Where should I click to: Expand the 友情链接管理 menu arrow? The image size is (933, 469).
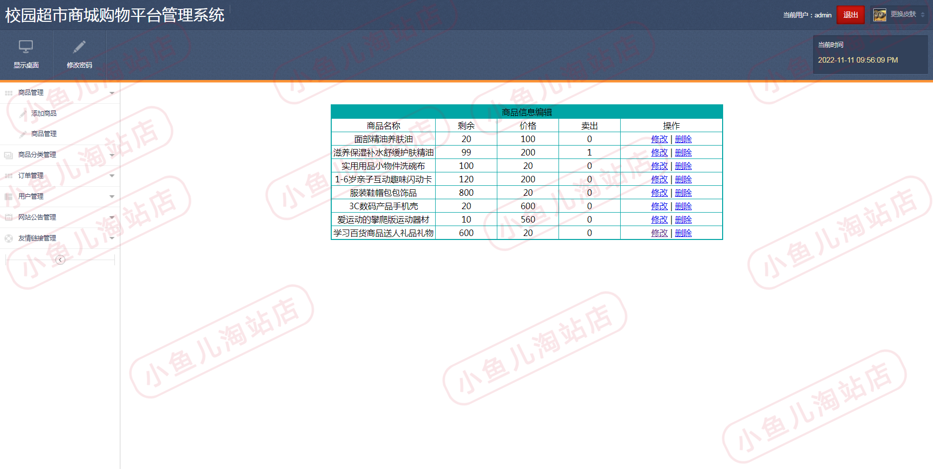(112, 238)
